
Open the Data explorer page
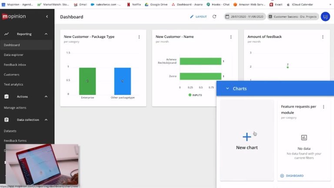[x=13, y=55]
